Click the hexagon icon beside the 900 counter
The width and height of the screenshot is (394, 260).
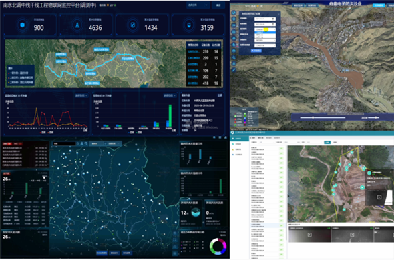pos(22,25)
